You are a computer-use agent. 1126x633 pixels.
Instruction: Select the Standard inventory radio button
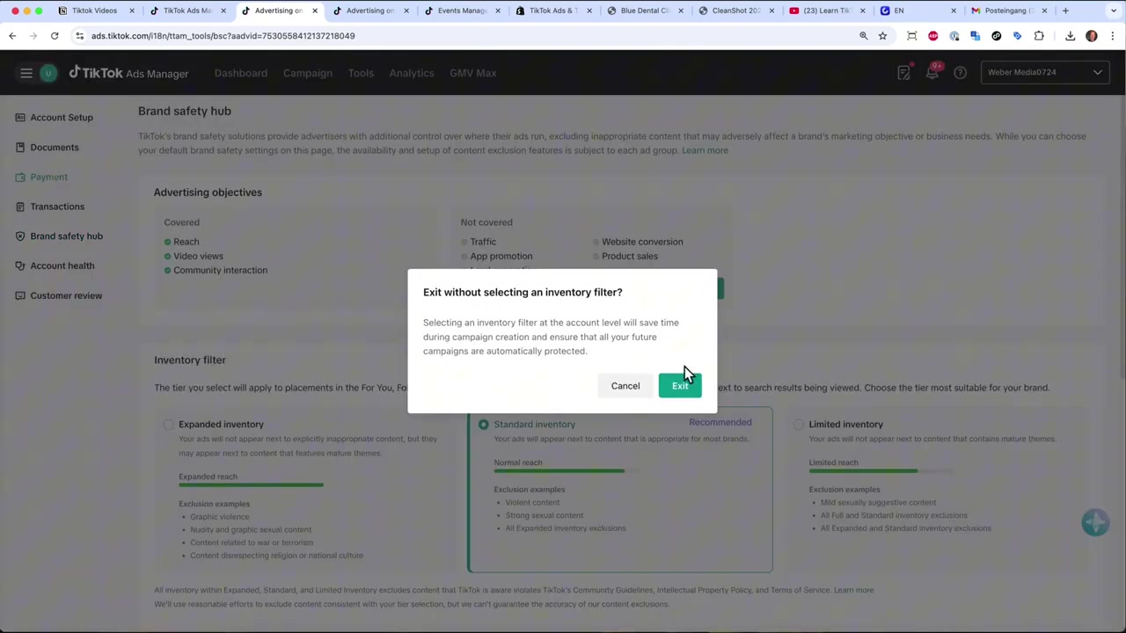tap(483, 425)
